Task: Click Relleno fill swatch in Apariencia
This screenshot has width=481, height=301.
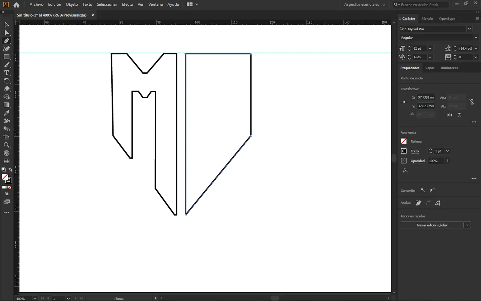Action: pos(404,141)
